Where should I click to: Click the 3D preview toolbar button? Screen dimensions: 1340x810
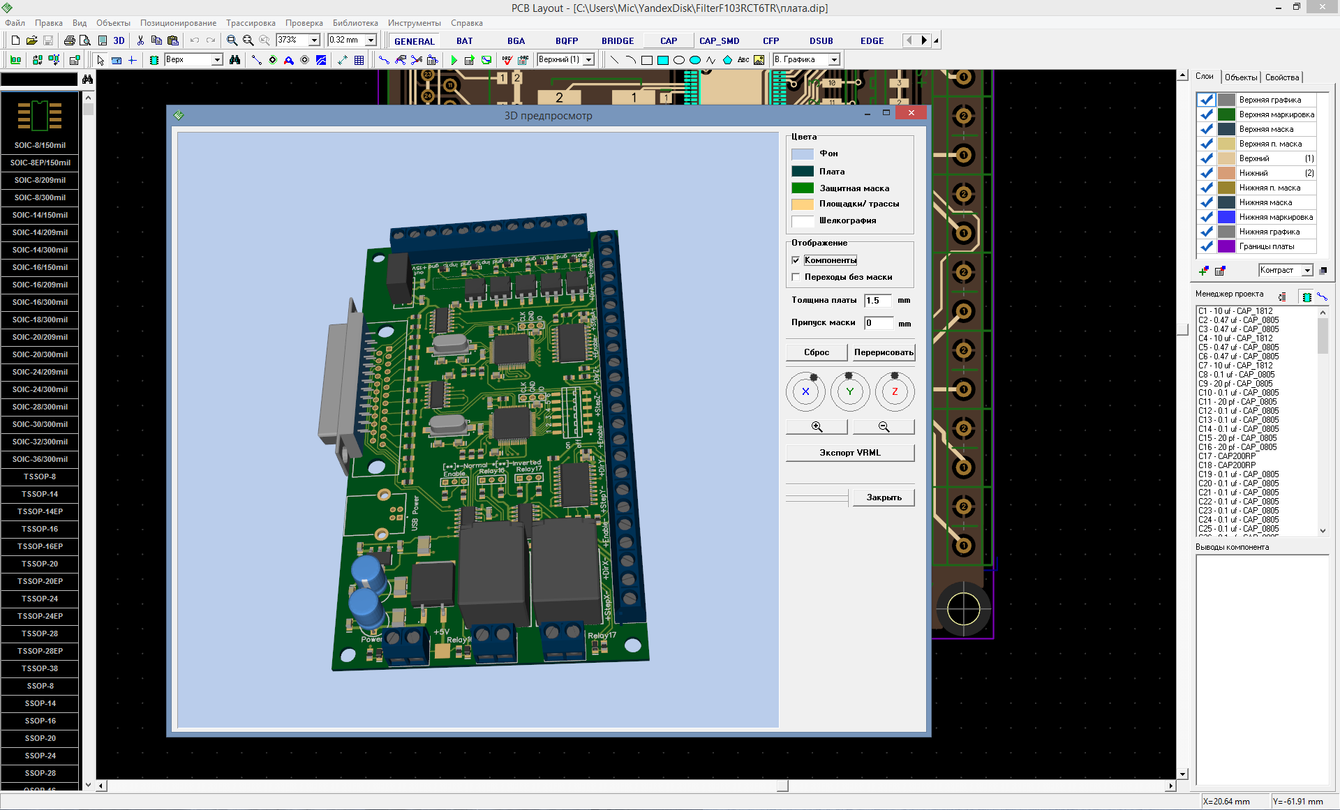[x=119, y=40]
